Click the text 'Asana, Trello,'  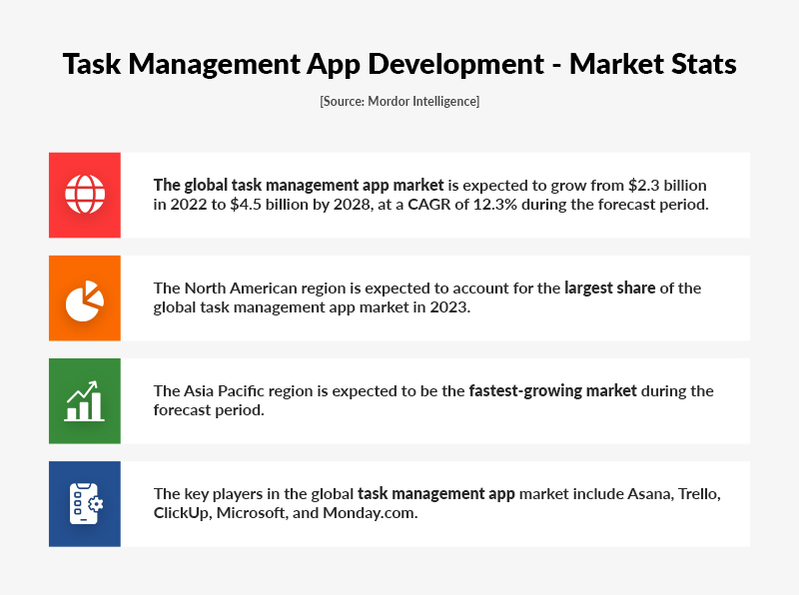pyautogui.click(x=673, y=493)
